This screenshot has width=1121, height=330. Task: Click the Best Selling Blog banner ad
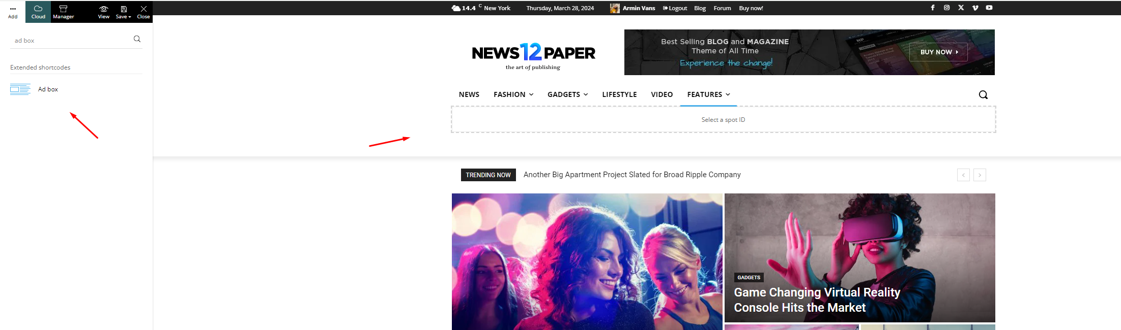pyautogui.click(x=810, y=52)
